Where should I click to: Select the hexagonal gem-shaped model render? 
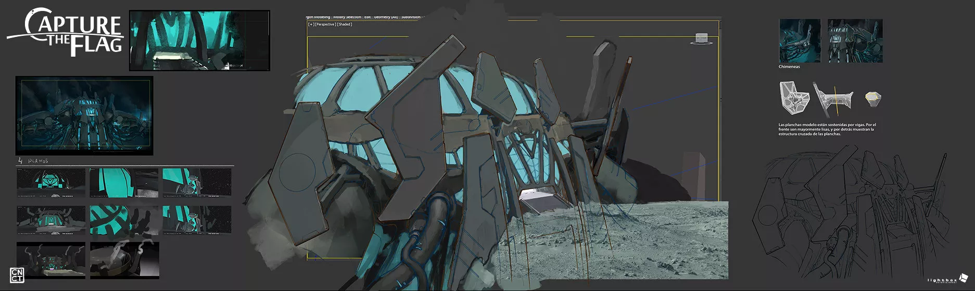[x=873, y=98]
